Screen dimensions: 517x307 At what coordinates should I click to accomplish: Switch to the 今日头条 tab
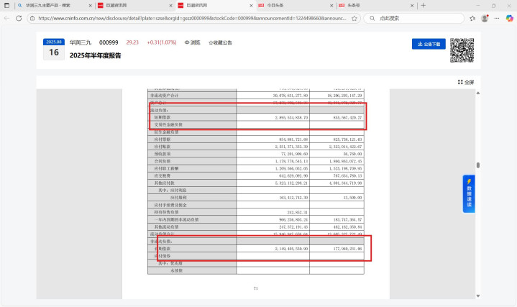coord(296,6)
